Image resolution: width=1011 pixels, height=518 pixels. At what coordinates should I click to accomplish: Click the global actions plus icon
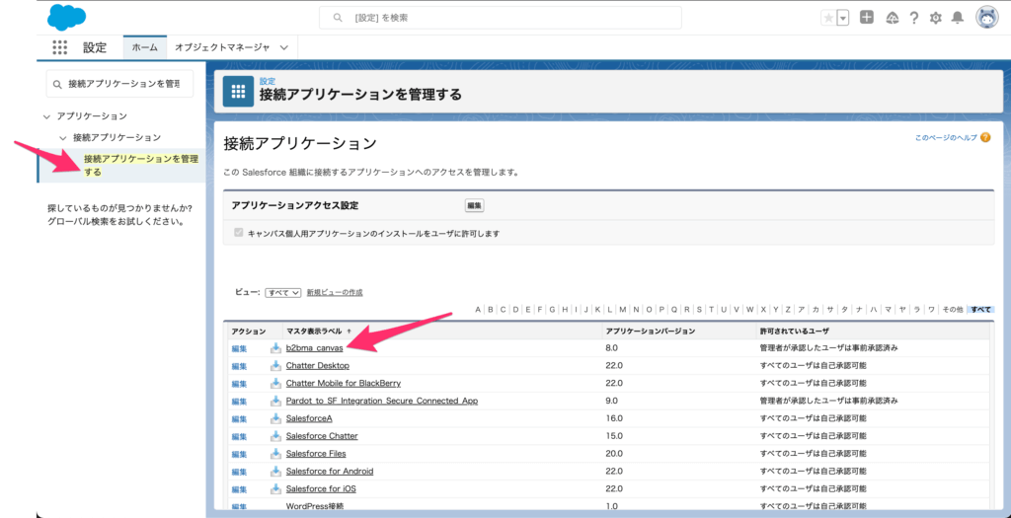867,18
